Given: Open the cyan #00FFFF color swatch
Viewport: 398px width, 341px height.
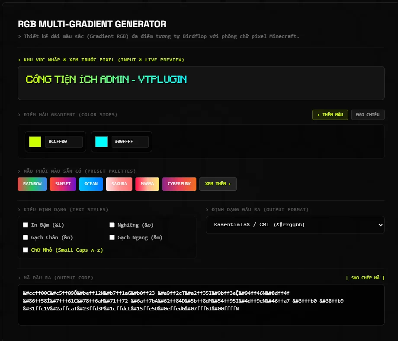Looking at the screenshot, I should 101,142.
